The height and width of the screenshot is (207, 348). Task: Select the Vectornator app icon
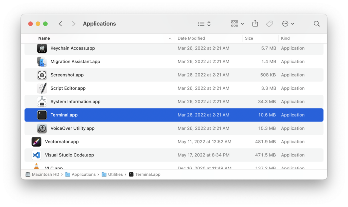point(37,142)
